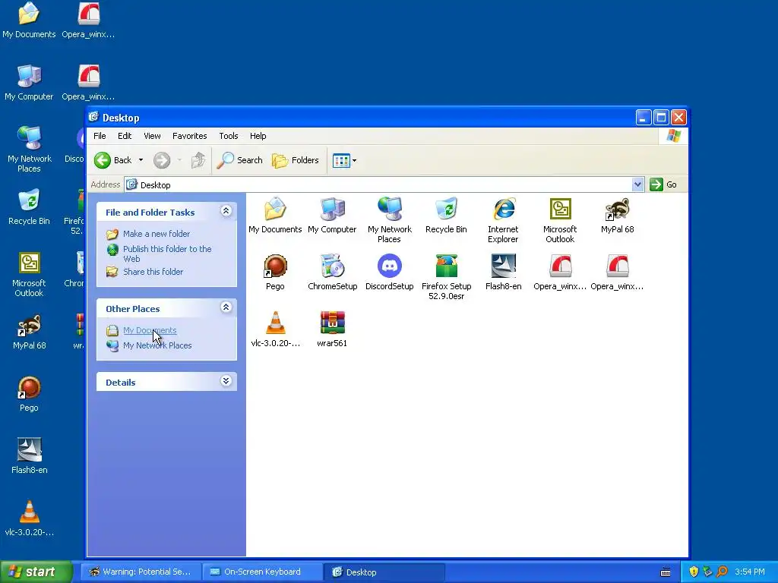The width and height of the screenshot is (778, 583).
Task: Click Publish this folder to the Web
Action: [x=167, y=254]
